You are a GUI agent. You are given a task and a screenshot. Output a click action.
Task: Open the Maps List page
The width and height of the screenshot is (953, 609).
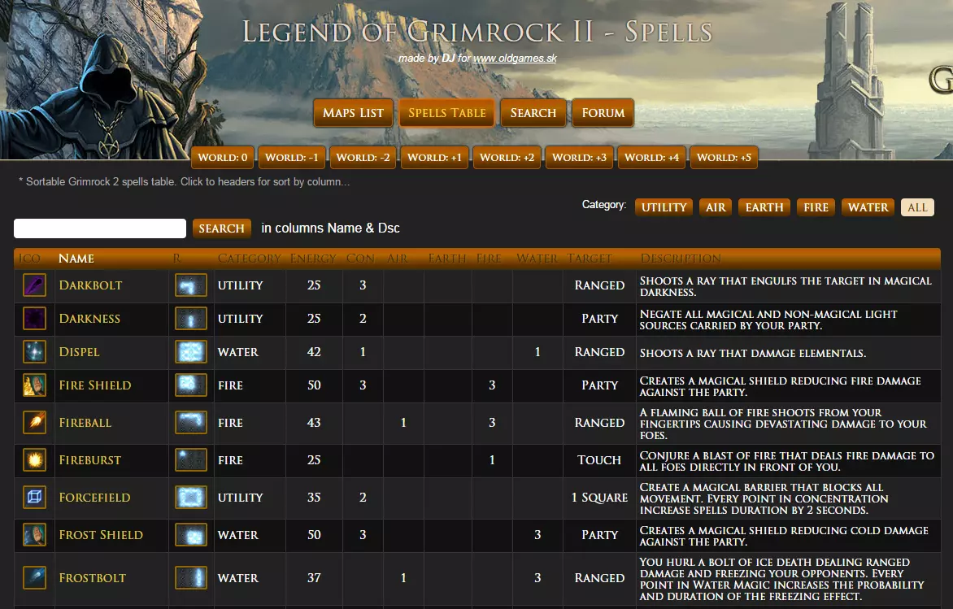pos(353,113)
